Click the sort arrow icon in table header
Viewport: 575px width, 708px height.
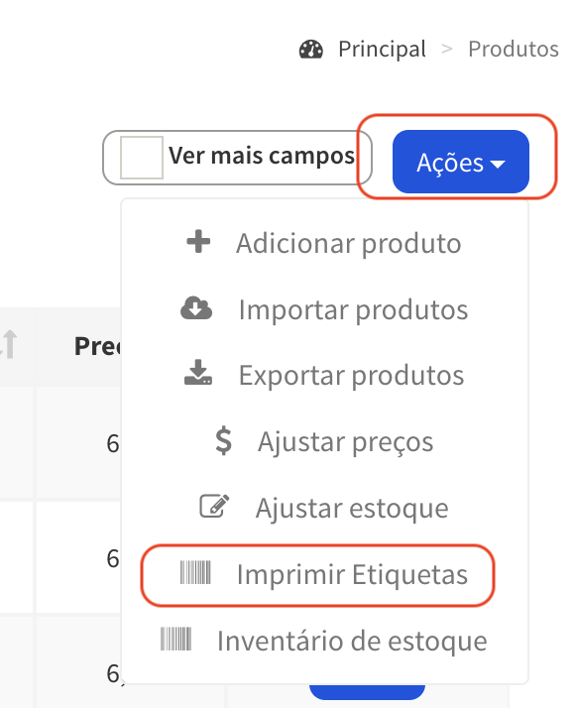(x=9, y=344)
